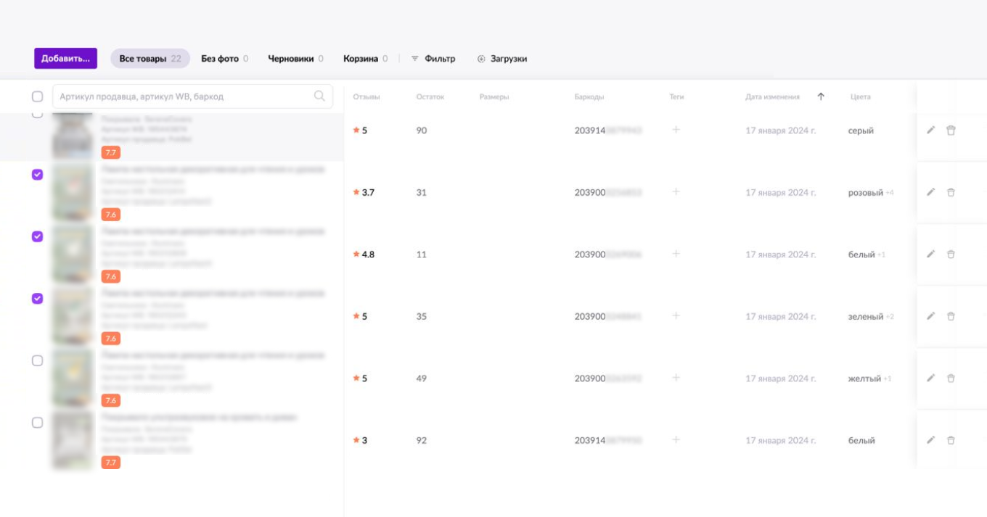Toggle the select-all checkbox beside the search field
The height and width of the screenshot is (517, 987).
tap(38, 96)
